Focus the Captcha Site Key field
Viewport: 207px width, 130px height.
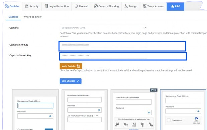(x=103, y=45)
